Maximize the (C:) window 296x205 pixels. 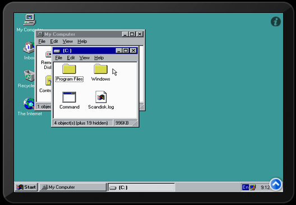click(x=126, y=50)
